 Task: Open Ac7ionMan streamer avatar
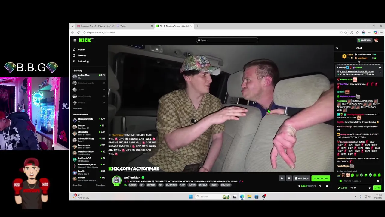point(117,181)
